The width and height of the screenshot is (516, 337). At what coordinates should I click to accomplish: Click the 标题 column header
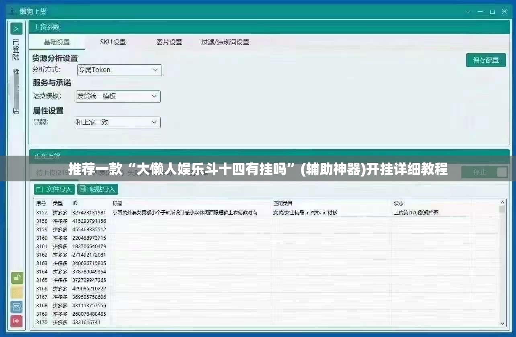point(117,203)
